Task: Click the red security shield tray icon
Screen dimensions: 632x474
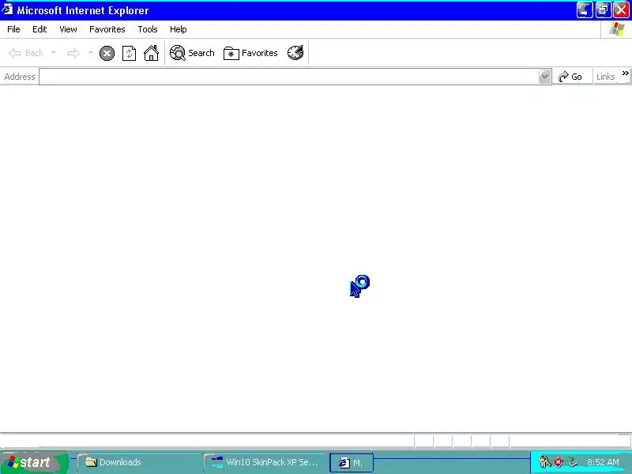Action: [x=559, y=462]
